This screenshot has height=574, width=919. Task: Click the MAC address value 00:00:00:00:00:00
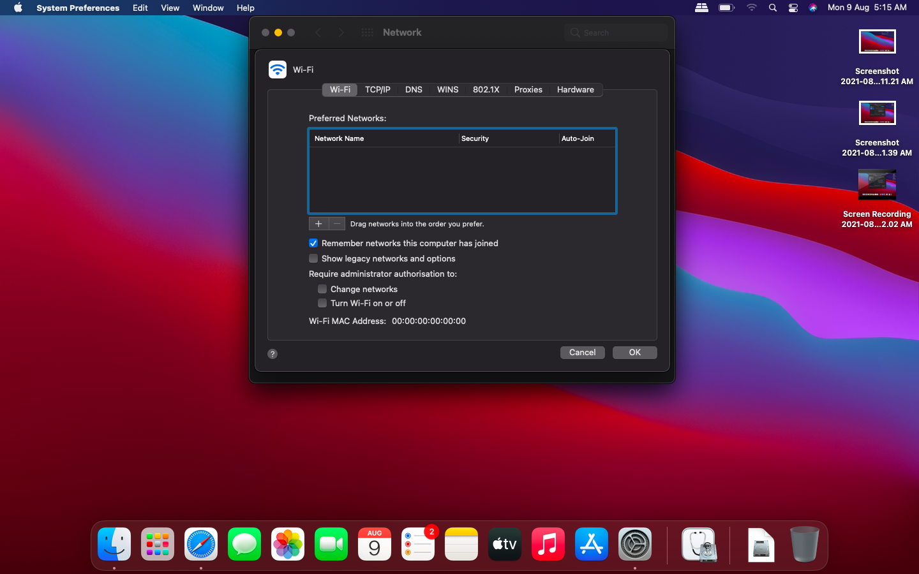click(x=429, y=321)
